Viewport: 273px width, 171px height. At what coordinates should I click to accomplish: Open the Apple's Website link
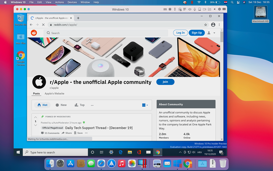(x=54, y=93)
